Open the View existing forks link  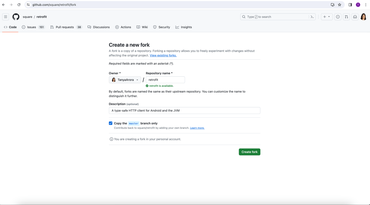pos(163,55)
